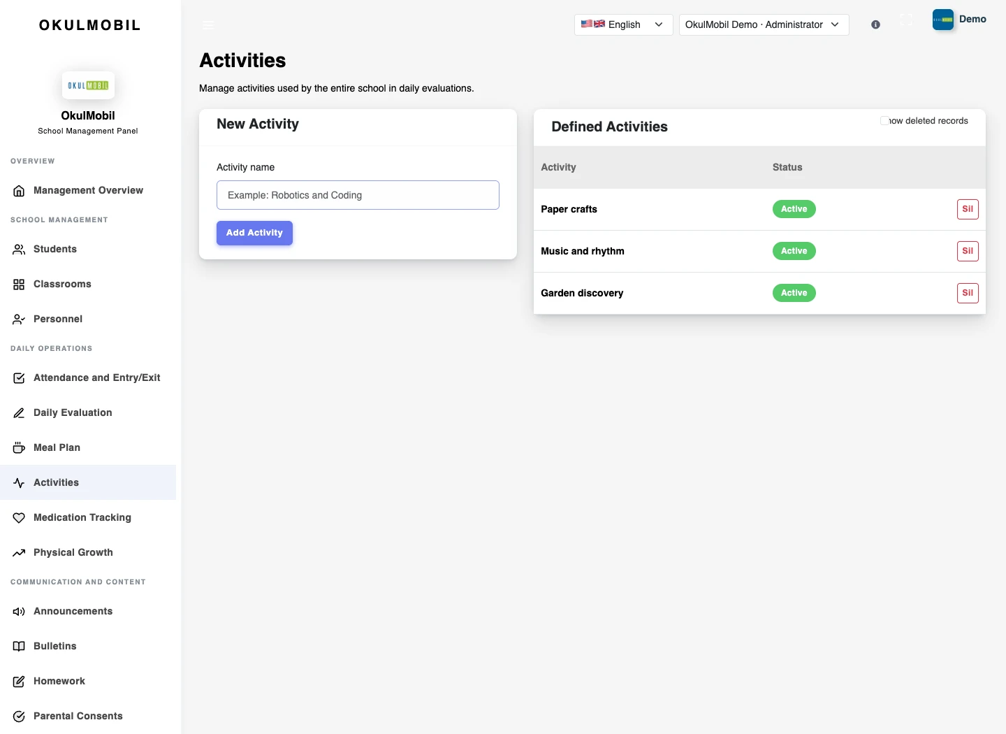Open the OkulMobil Demo Administrator dropdown
The width and height of the screenshot is (1006, 734).
coord(764,24)
